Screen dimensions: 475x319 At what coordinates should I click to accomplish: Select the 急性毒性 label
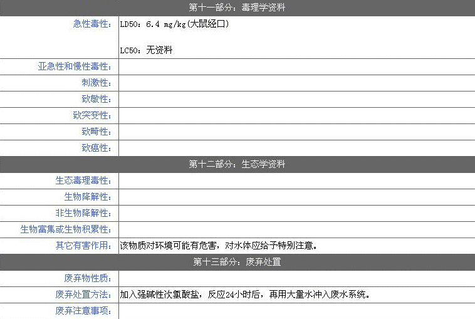(x=92, y=24)
